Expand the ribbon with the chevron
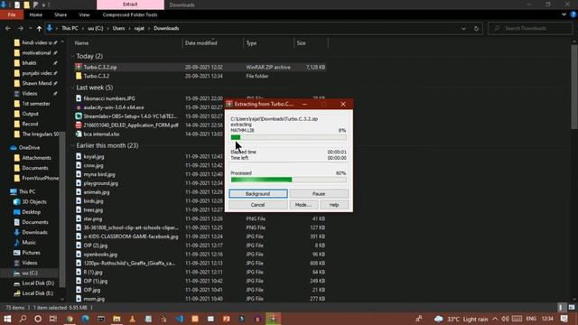The height and width of the screenshot is (325, 578). pos(564,14)
